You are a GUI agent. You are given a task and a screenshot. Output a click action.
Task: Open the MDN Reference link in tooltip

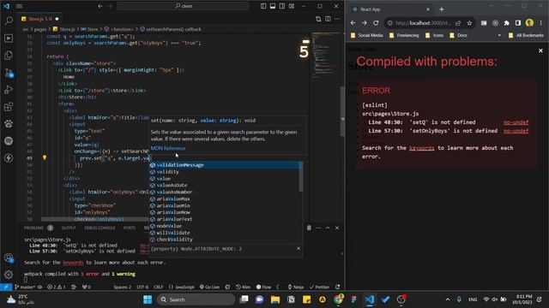tap(168, 148)
